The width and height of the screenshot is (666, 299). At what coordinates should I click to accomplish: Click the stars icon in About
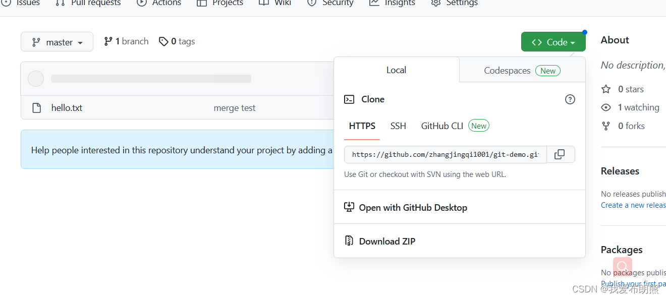(x=606, y=89)
